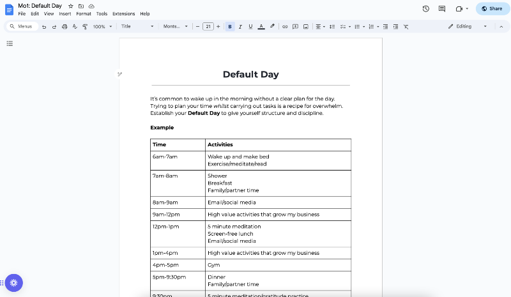The height and width of the screenshot is (297, 511).
Task: Open the Format menu
Action: click(x=84, y=13)
